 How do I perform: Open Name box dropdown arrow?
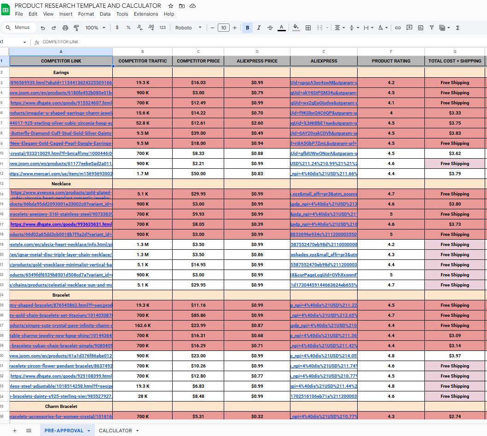click(x=24, y=42)
